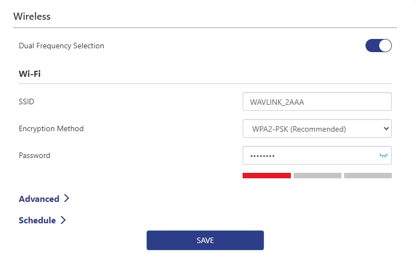
Task: Click the last gray password strength segment
Action: click(x=368, y=176)
